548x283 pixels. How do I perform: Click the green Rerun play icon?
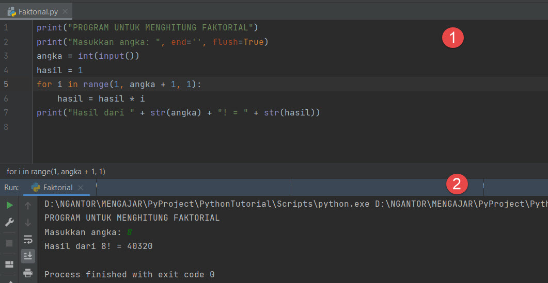point(9,206)
